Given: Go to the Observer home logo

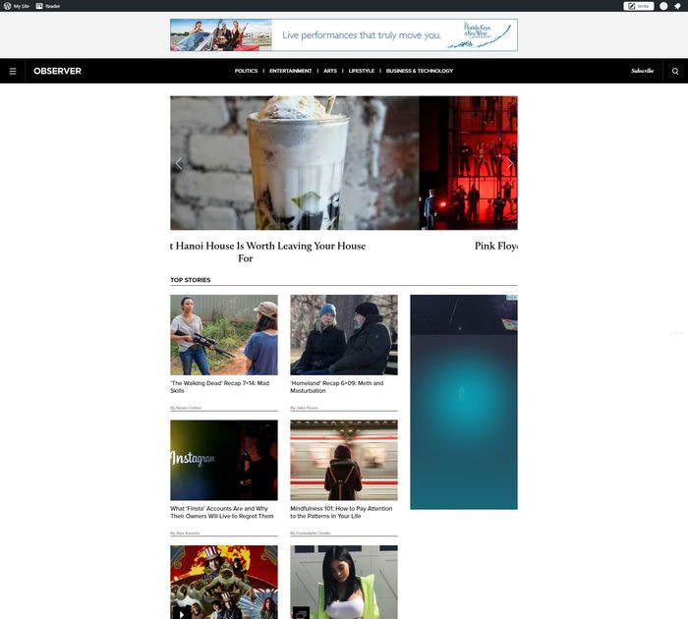Looking at the screenshot, I should 57,71.
